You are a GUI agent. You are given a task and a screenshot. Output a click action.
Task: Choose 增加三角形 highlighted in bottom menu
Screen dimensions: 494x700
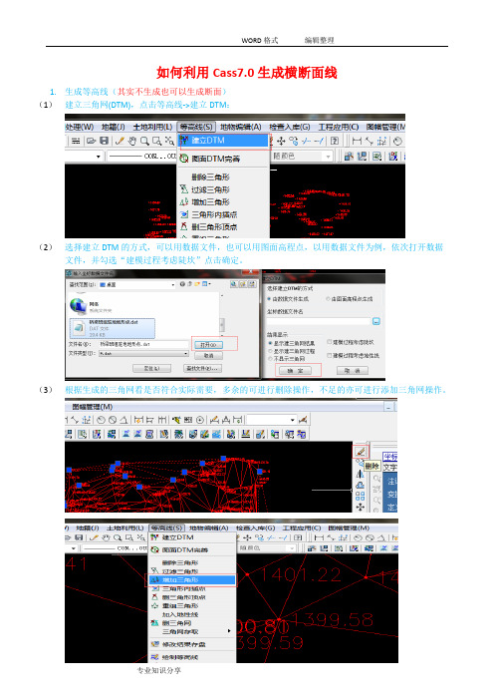pyautogui.click(x=191, y=580)
